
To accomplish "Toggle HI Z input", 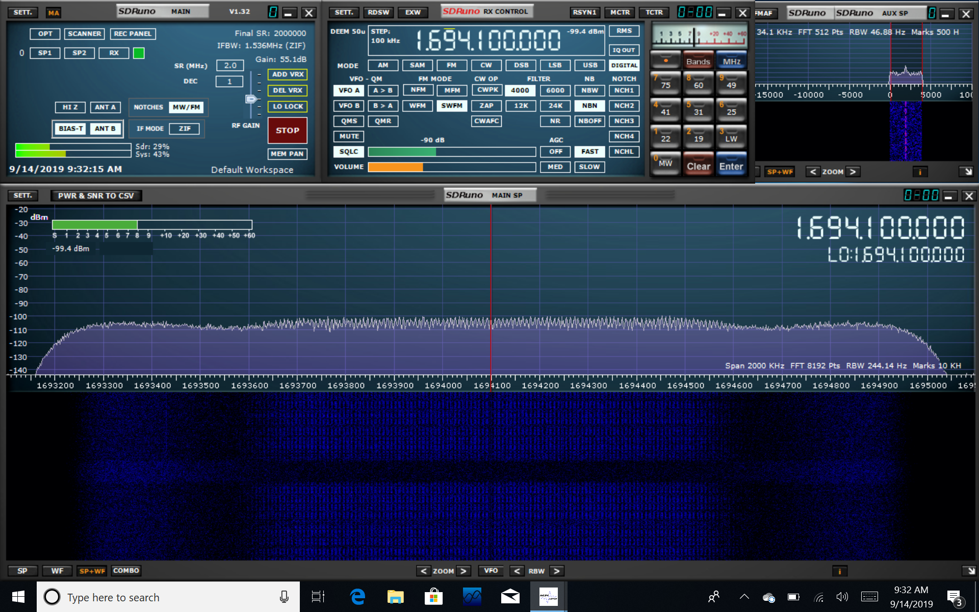I will click(x=70, y=107).
